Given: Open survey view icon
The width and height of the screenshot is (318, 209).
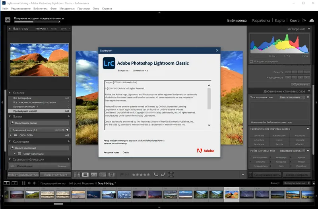Looking at the screenshot, I should 103,174.
